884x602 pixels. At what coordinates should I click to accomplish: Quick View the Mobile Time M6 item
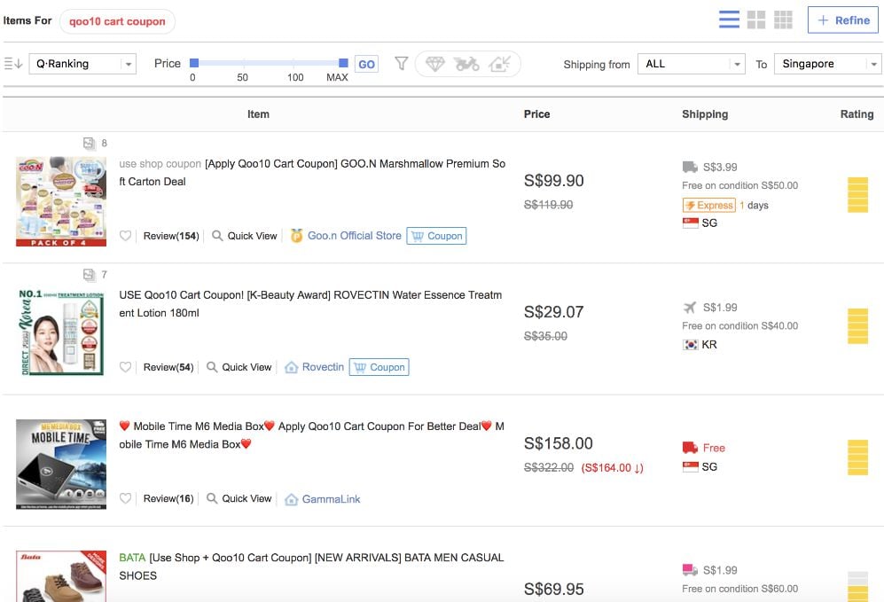pos(239,498)
